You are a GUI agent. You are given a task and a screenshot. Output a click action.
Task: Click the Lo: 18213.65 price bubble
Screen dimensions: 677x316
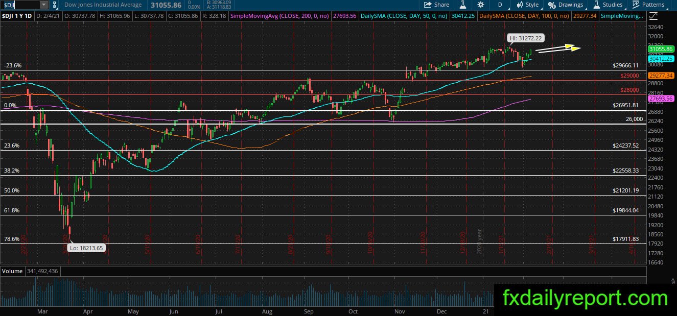point(86,248)
